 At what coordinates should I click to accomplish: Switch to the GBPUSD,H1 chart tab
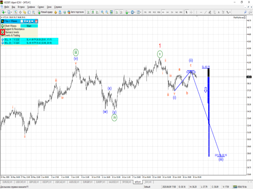(34, 182)
